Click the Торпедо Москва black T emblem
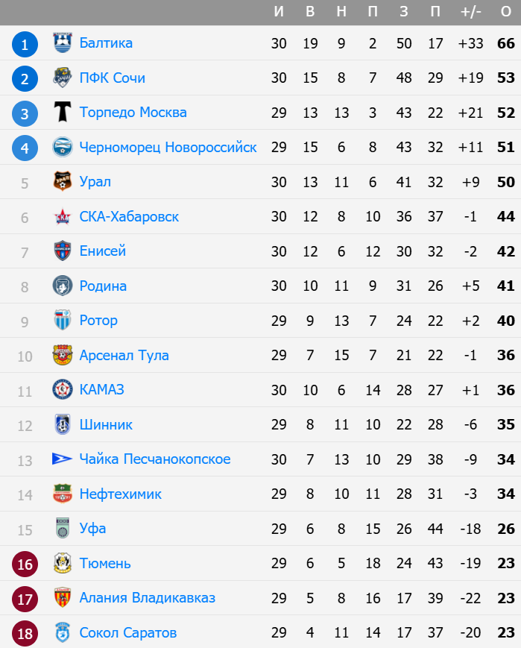 click(x=63, y=112)
